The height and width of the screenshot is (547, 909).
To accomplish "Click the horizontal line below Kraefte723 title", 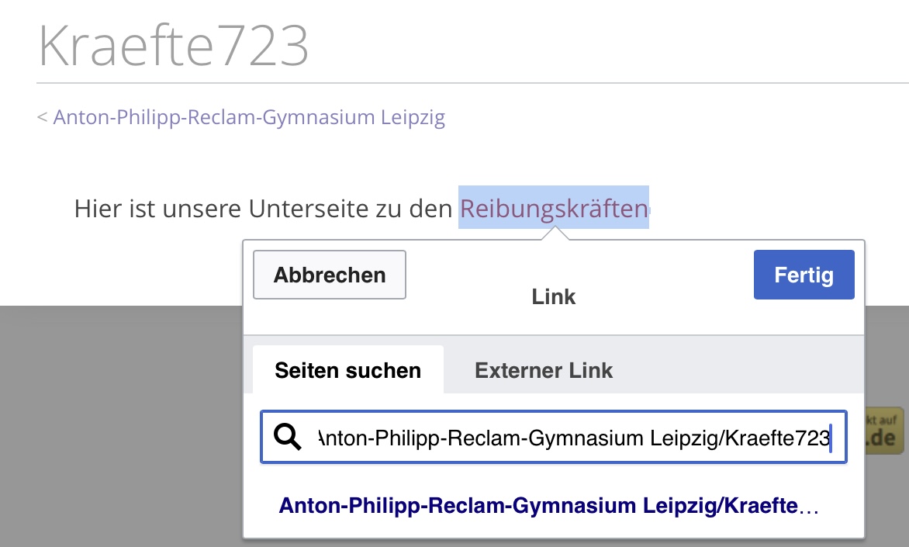I will coord(472,83).
